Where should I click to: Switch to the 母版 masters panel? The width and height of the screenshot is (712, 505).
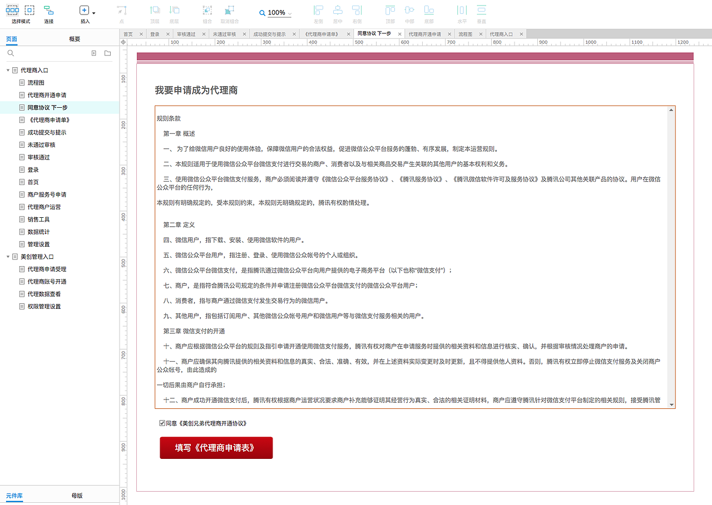77,495
